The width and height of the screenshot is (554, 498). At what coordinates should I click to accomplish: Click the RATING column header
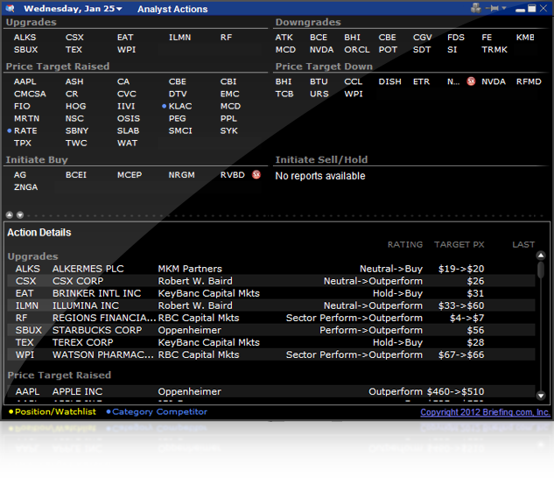405,244
